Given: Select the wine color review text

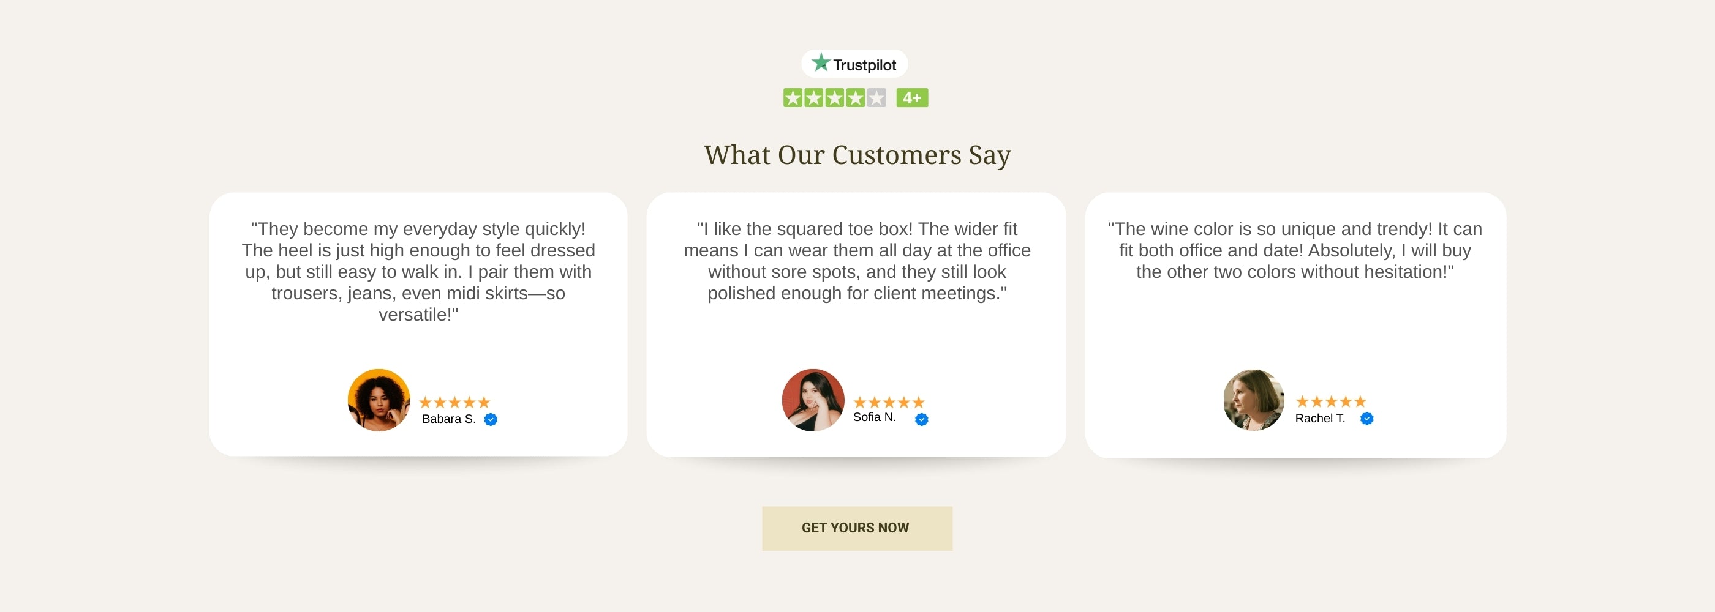Looking at the screenshot, I should [x=1294, y=250].
